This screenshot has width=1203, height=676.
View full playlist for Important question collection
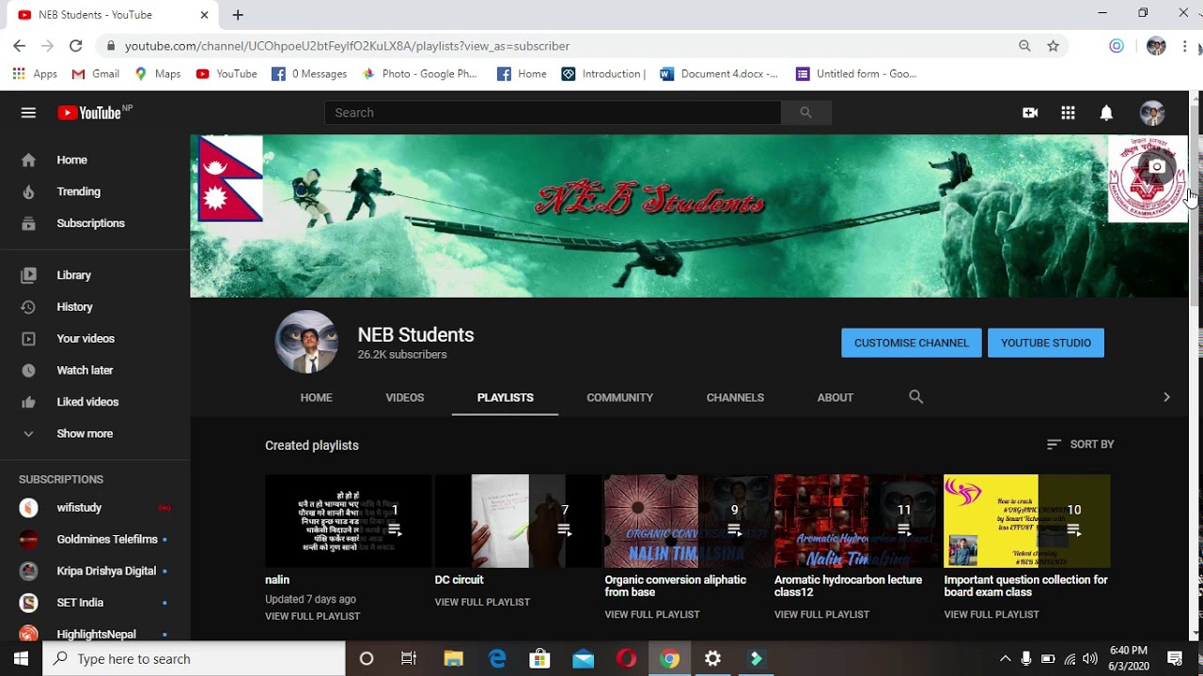point(992,614)
